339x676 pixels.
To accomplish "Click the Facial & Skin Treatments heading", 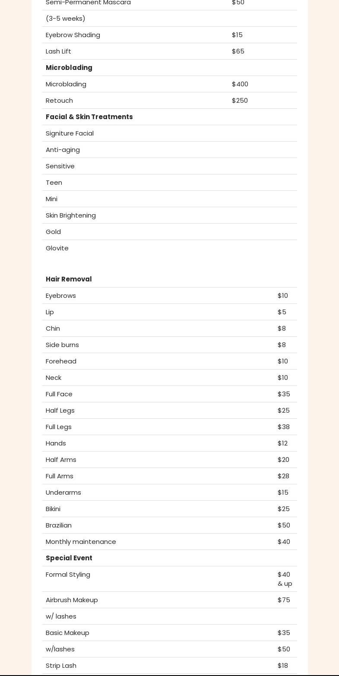I will tap(89, 117).
